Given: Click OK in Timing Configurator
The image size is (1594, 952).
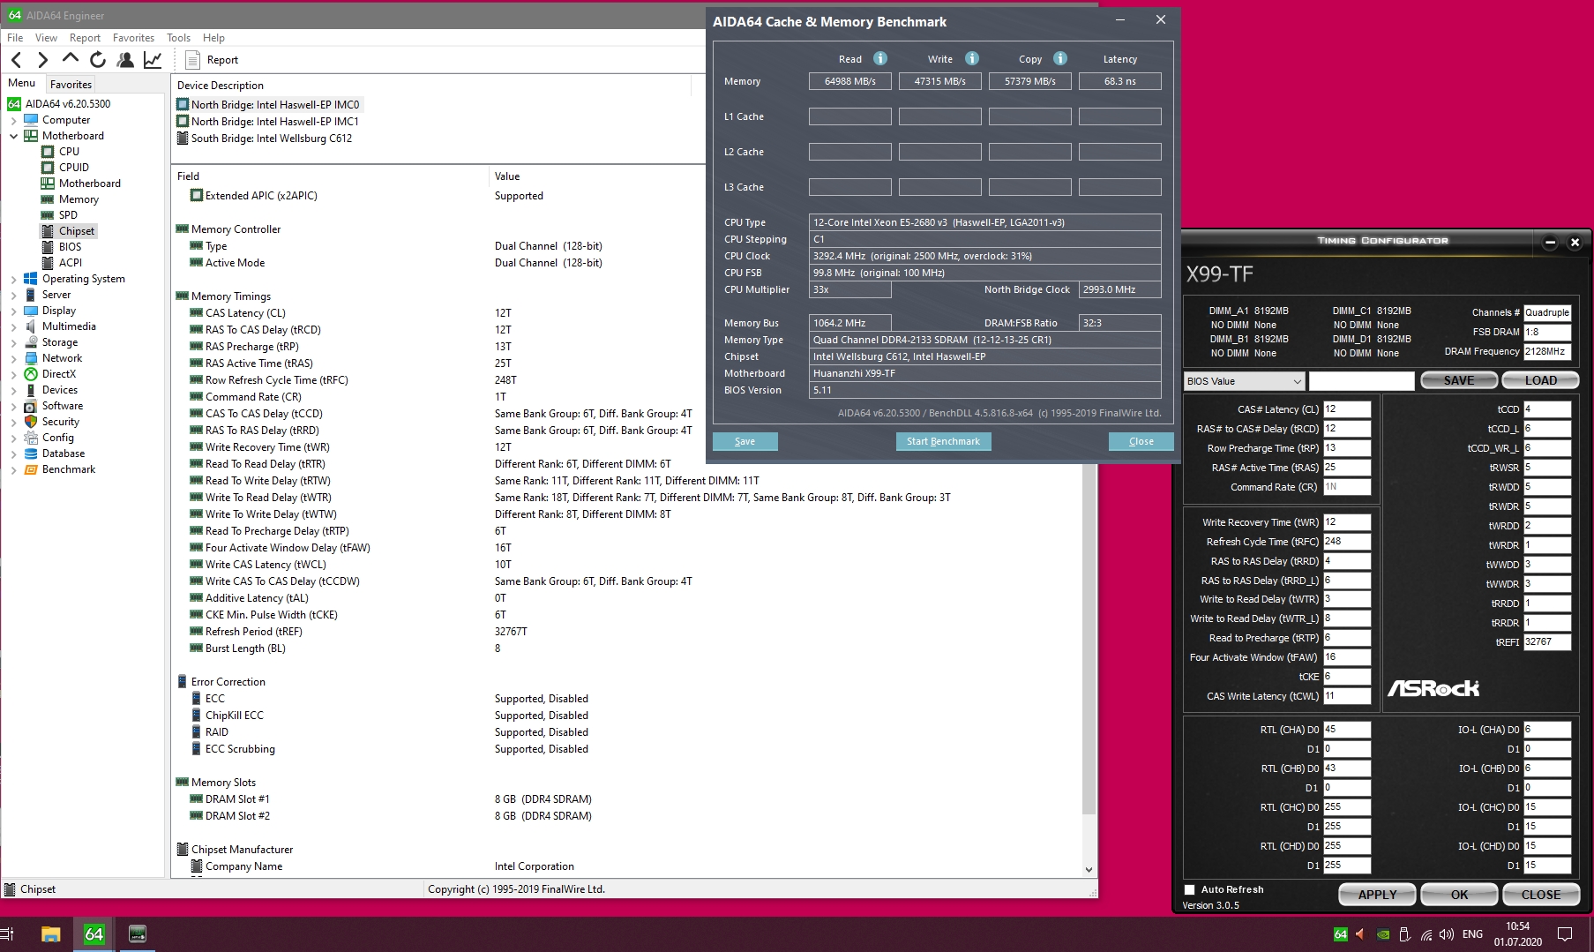Looking at the screenshot, I should 1459,895.
